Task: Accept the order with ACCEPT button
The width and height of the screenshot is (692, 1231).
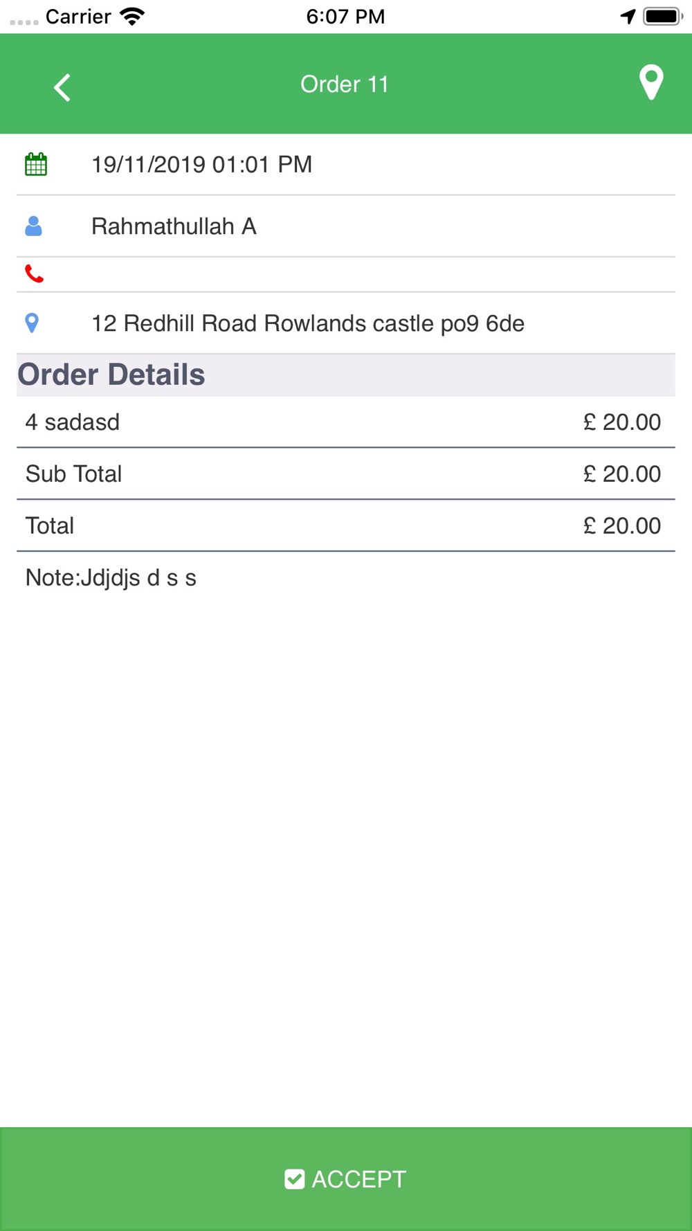Action: coord(346,1179)
